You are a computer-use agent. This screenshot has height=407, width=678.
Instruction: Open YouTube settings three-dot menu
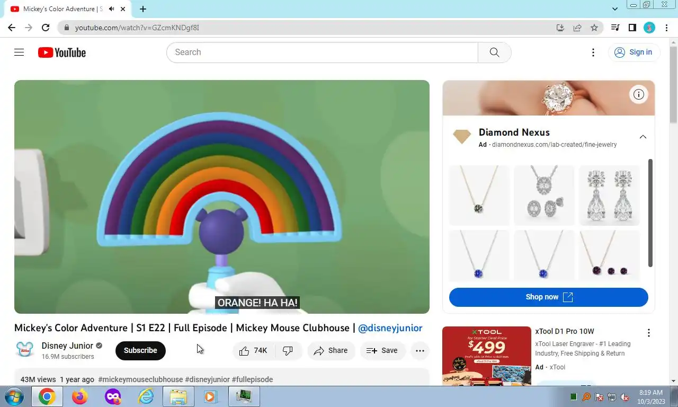(593, 52)
